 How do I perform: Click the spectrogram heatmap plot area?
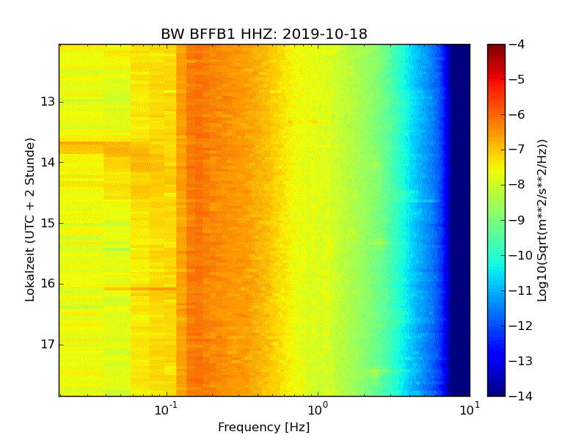tap(264, 220)
